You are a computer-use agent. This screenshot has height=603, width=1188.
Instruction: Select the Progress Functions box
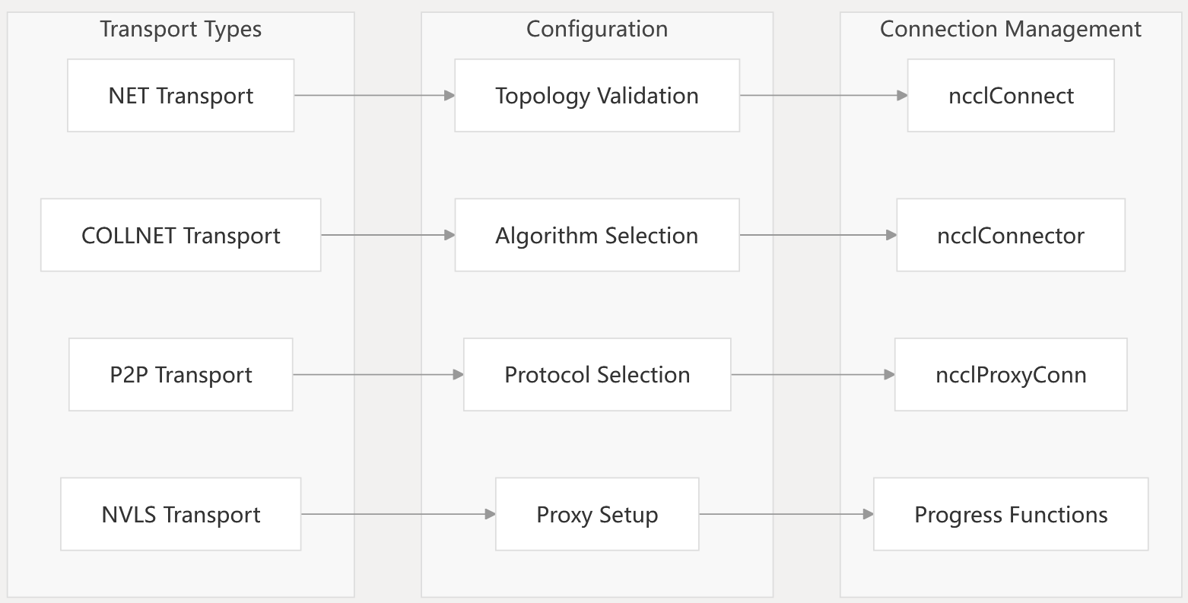(x=1011, y=515)
